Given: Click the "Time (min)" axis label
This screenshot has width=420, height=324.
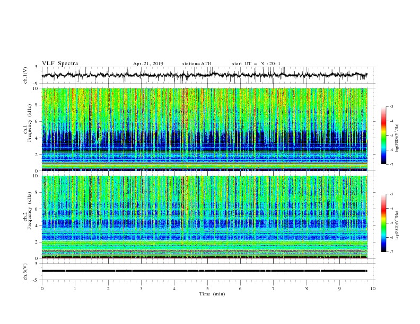Looking at the screenshot, I should 212,294.
